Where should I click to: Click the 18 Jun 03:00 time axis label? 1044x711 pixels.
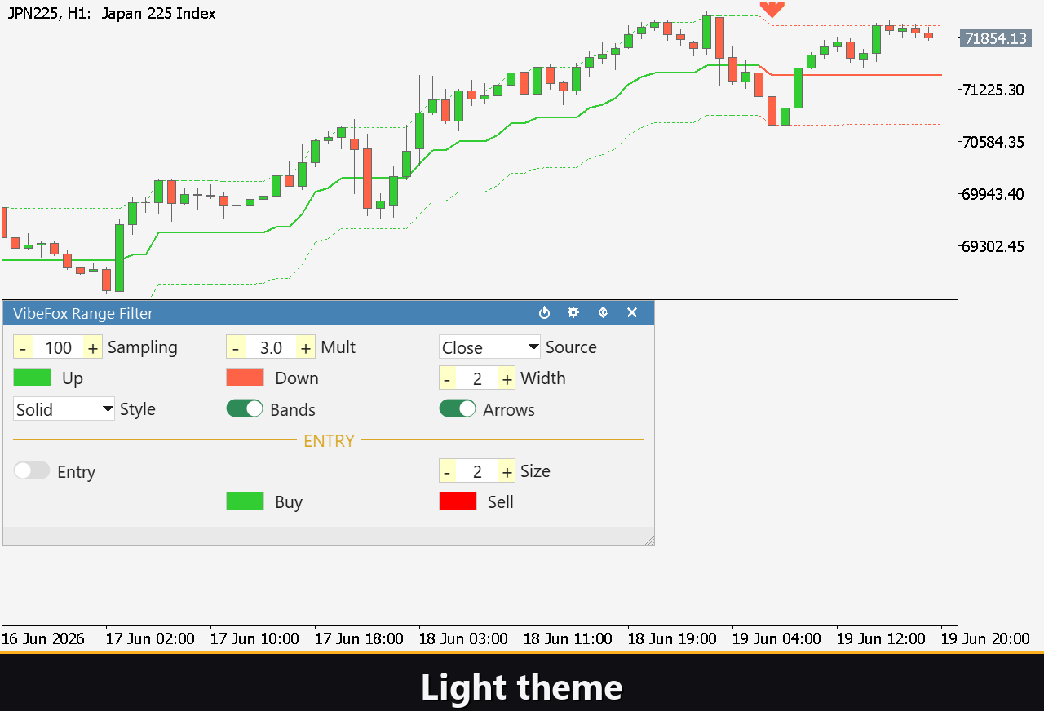point(463,638)
